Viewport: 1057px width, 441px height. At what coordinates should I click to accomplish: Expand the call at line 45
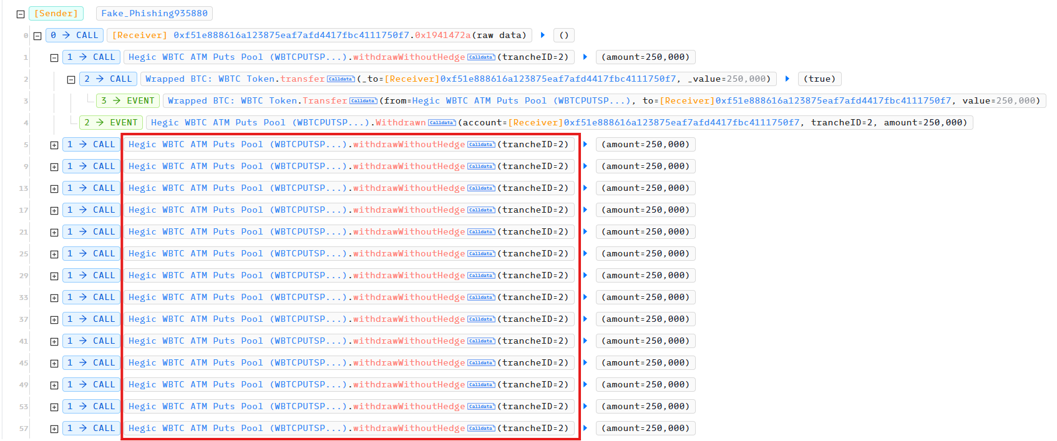54,363
